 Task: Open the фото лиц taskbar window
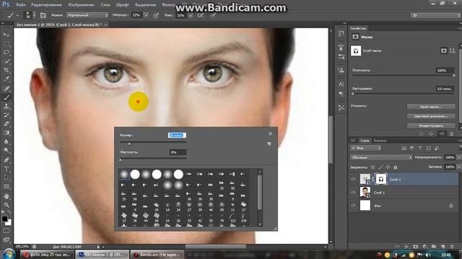coord(47,255)
